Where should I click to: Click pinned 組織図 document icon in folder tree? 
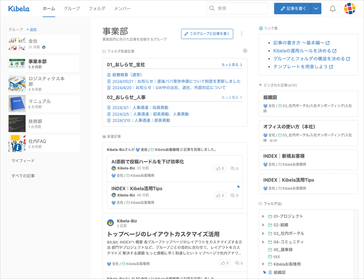270,272
